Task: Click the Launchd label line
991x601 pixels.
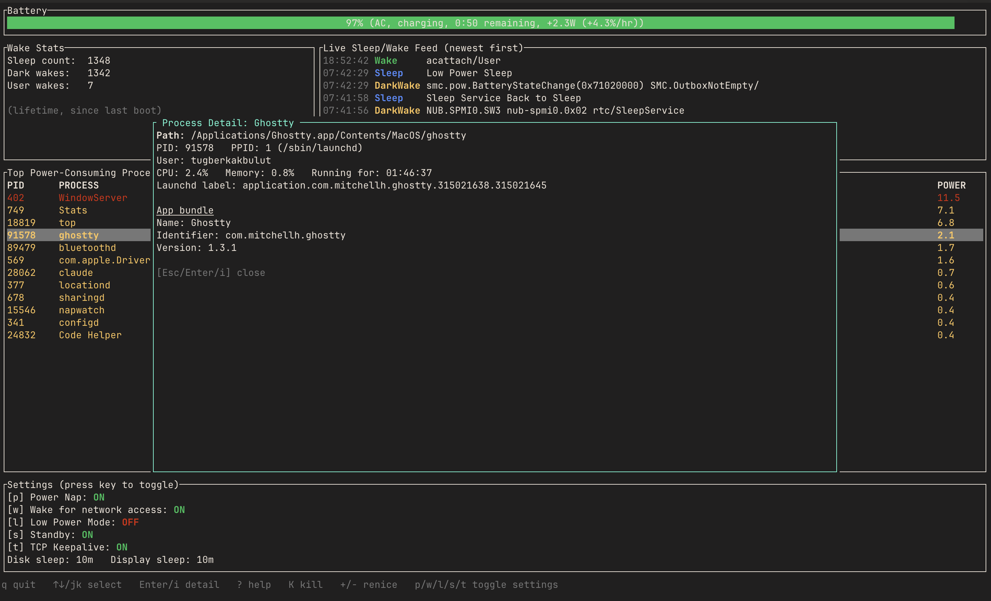Action: (x=352, y=185)
